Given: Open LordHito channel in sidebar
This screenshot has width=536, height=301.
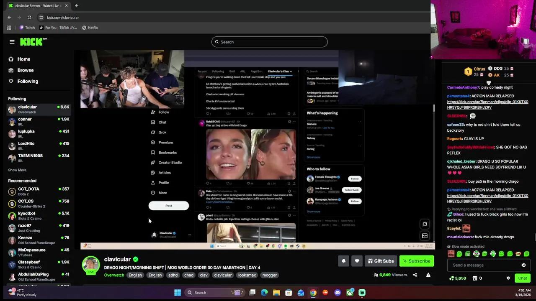Looking at the screenshot, I should click(x=39, y=146).
